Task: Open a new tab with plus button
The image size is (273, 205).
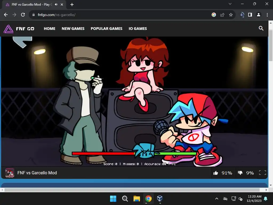Action: click(72, 5)
